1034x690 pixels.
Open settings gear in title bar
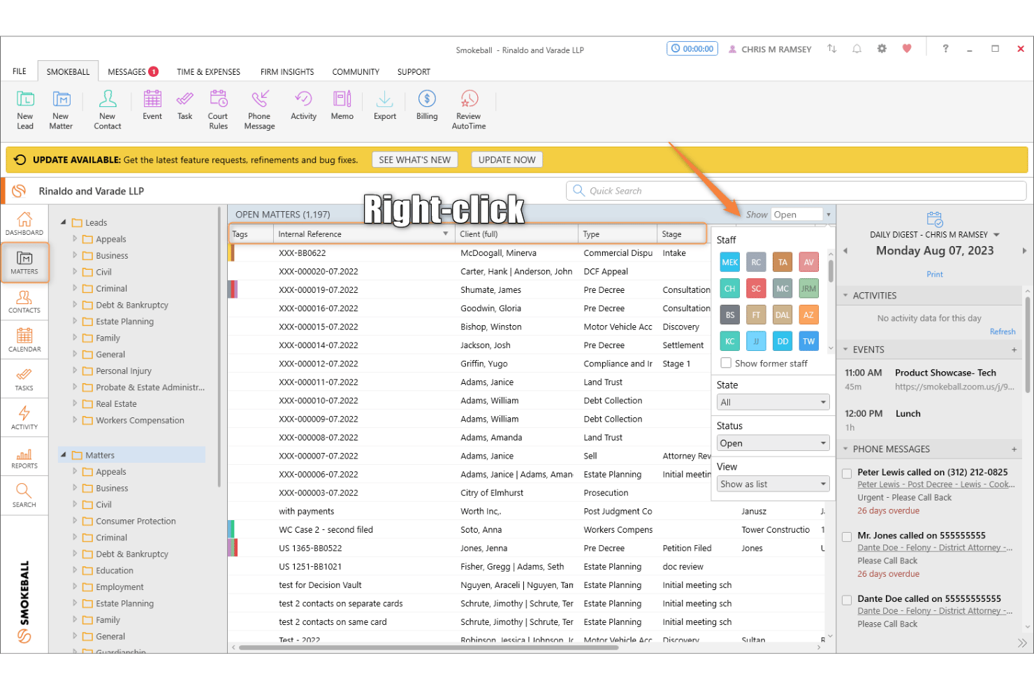pyautogui.click(x=882, y=49)
